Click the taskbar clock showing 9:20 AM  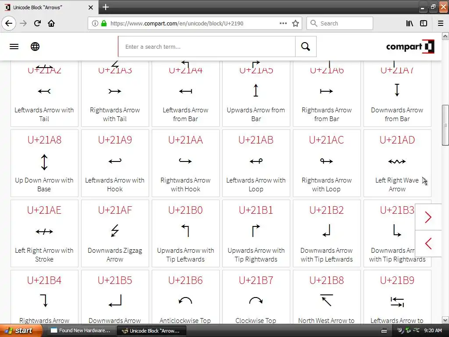pyautogui.click(x=433, y=331)
